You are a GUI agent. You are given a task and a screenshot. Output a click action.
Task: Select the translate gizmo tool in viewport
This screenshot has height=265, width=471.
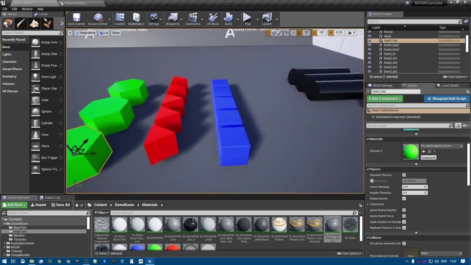[268, 33]
